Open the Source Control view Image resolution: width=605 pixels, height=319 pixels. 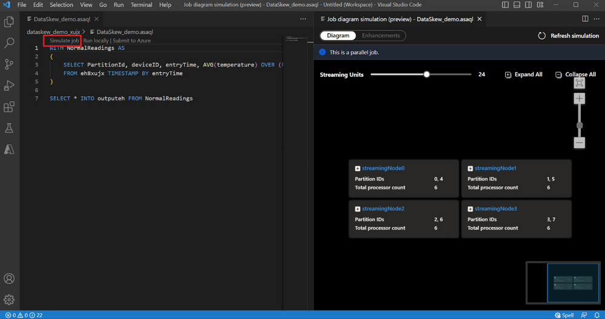coord(9,64)
